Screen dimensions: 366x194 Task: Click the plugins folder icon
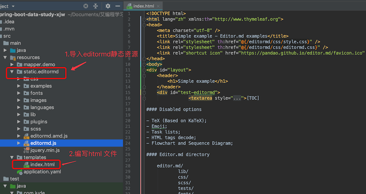(x=26, y=122)
